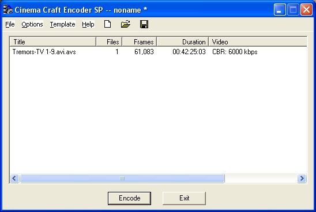The height and width of the screenshot is (212, 316).
Task: Click the Exit button
Action: click(x=184, y=198)
